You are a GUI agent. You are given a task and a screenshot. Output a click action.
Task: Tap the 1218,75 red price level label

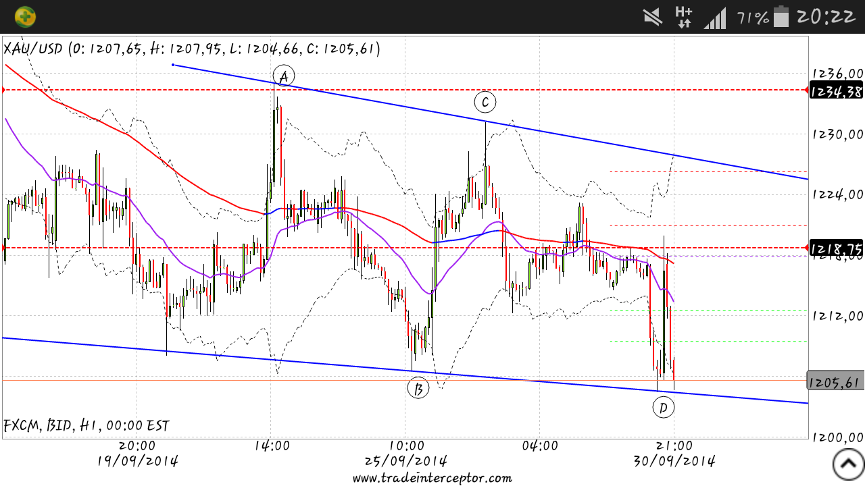tap(836, 247)
